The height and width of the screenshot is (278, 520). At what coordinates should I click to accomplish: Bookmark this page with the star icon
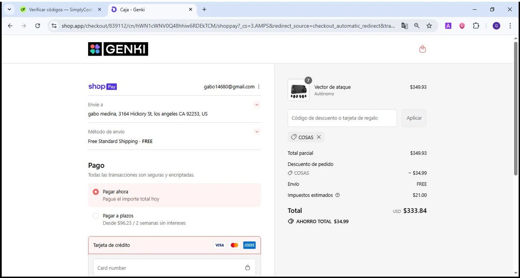tap(429, 26)
